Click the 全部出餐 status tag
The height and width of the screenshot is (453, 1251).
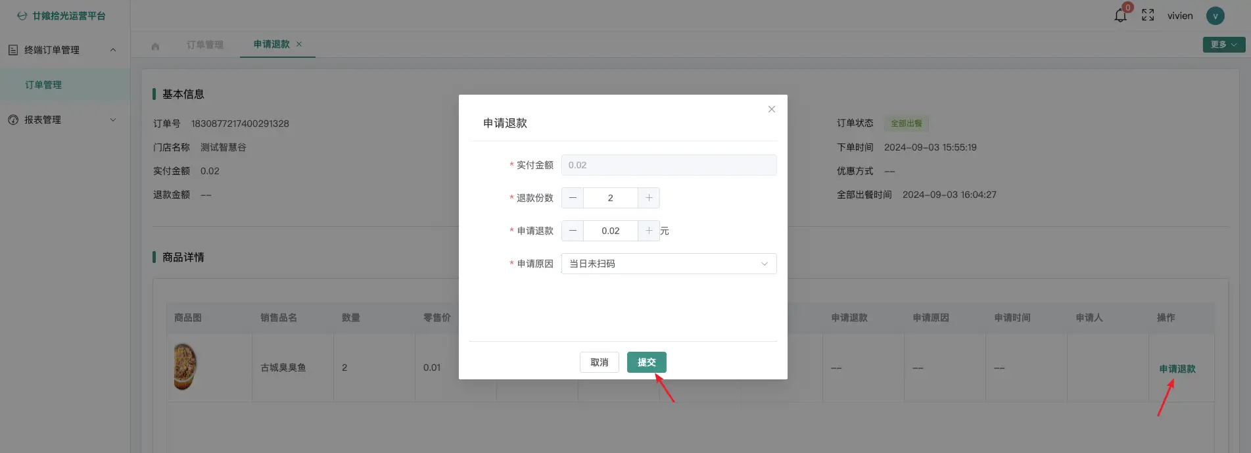click(x=907, y=124)
